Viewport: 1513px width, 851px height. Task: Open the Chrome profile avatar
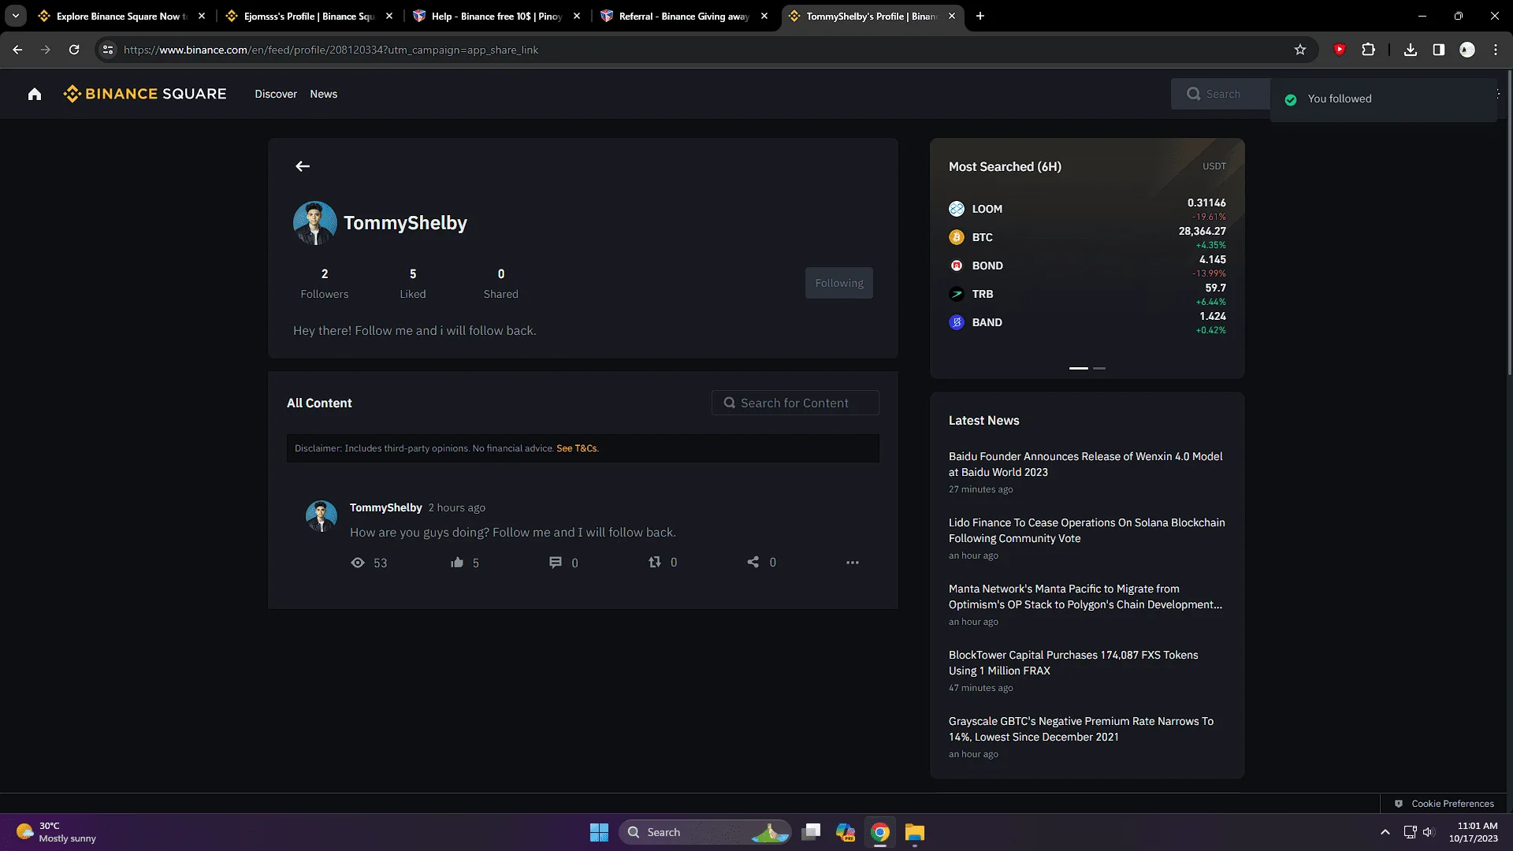pyautogui.click(x=1467, y=50)
